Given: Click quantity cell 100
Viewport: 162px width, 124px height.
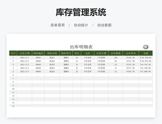Looking at the screenshot, I should (x=116, y=58).
